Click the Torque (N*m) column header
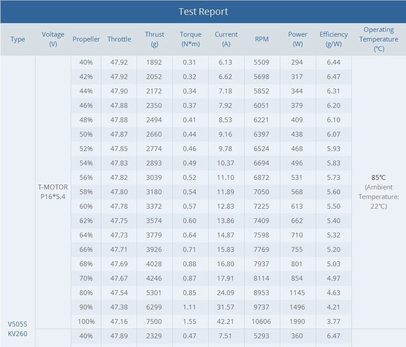 190,39
